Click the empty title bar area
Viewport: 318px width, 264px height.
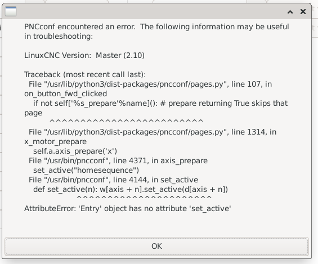[x=151, y=11]
